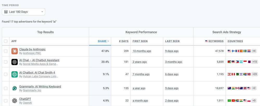260x106 pixels.
Task: Open the Claude by Anthropic app link
Action: click(x=32, y=49)
